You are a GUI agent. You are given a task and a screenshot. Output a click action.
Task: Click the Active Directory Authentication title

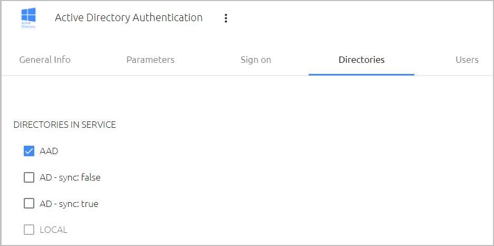[x=129, y=17]
